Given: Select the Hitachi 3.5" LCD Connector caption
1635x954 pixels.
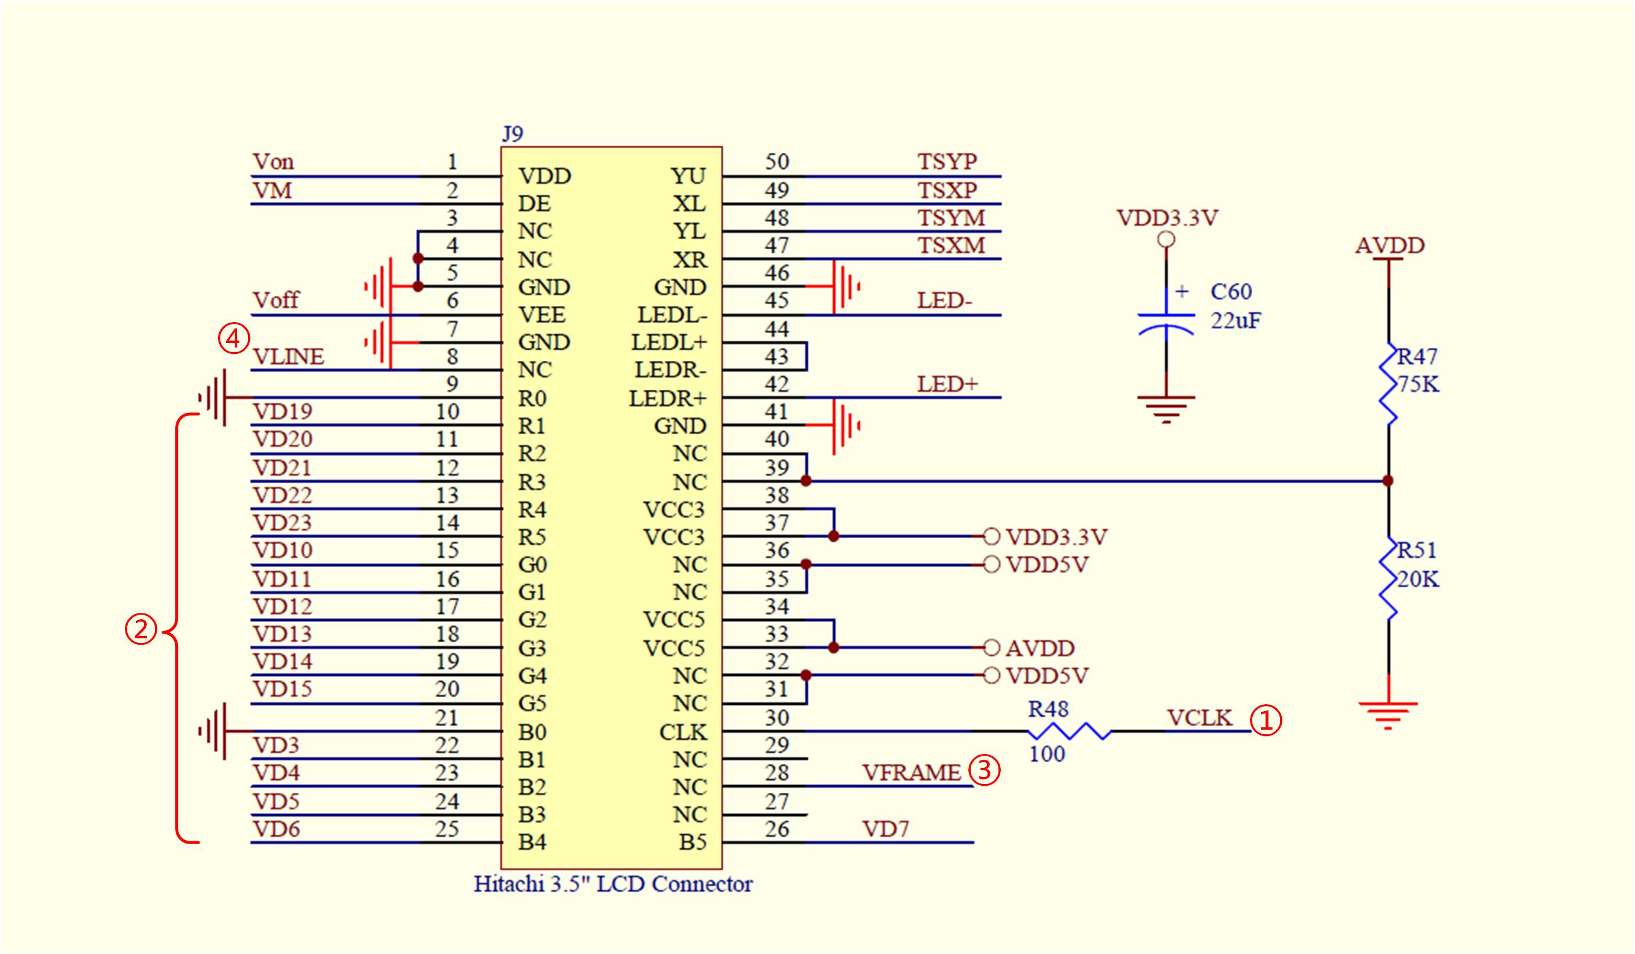Looking at the screenshot, I should pos(613,884).
